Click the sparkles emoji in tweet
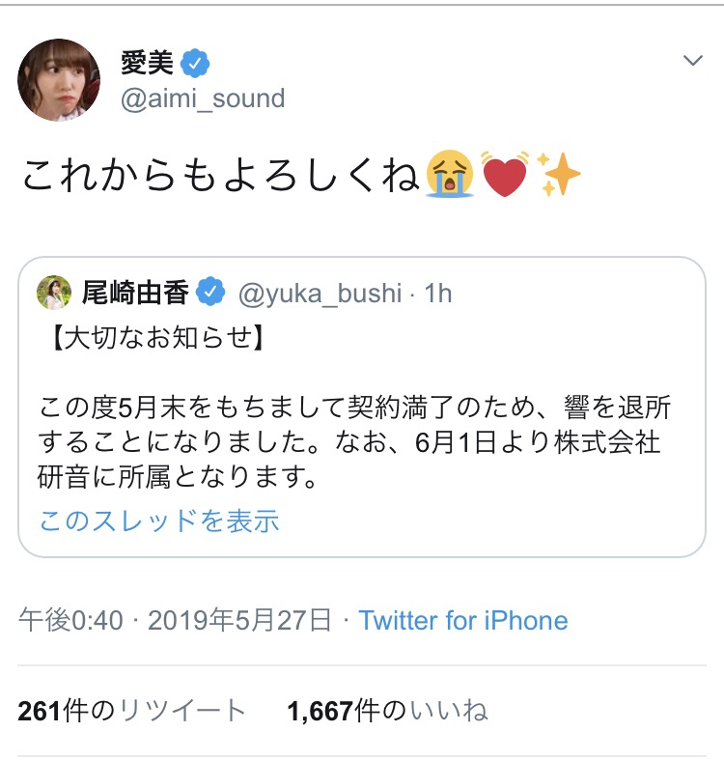The image size is (724, 760). [x=558, y=176]
